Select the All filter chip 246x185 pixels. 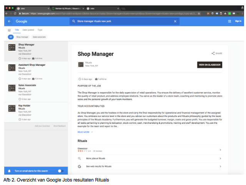(x=11, y=37)
